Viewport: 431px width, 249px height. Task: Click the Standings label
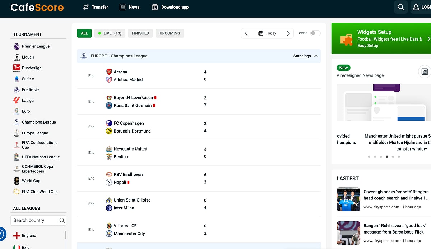[302, 56]
